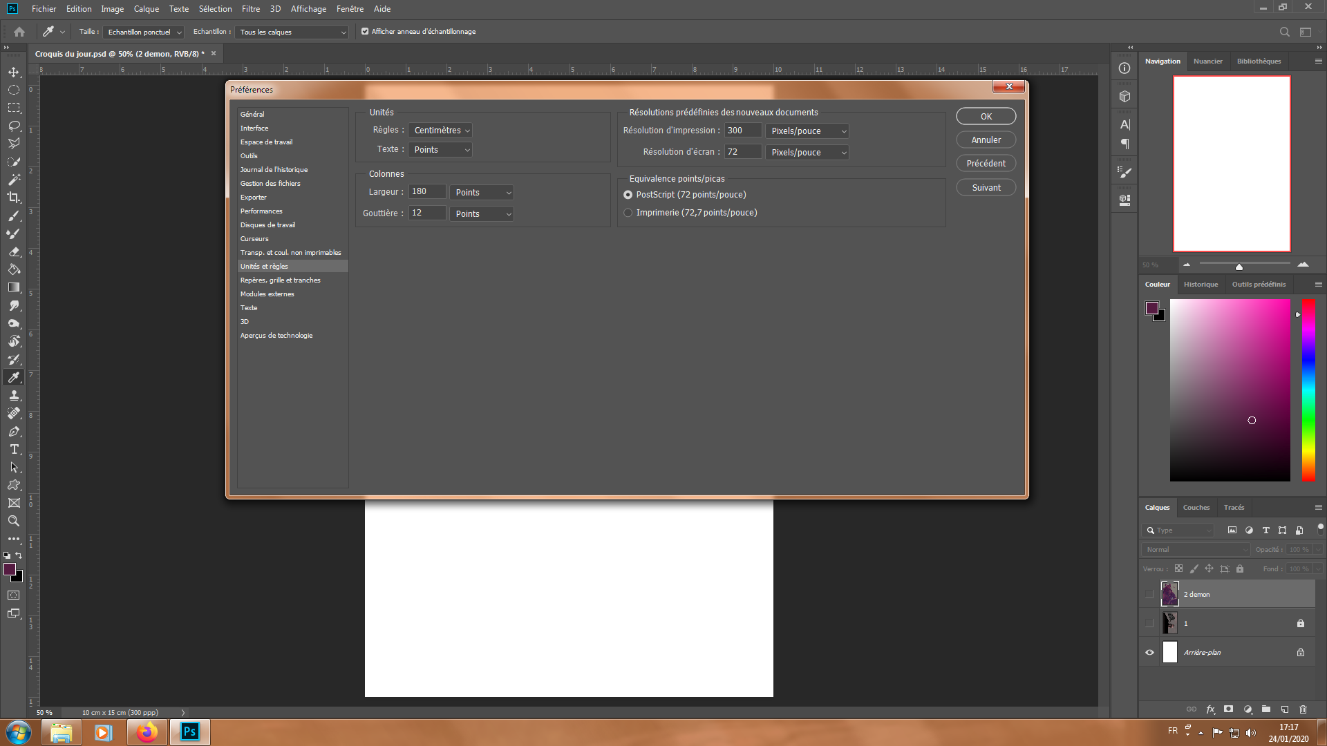Open the Règles units dropdown
The width and height of the screenshot is (1327, 746).
click(x=440, y=131)
